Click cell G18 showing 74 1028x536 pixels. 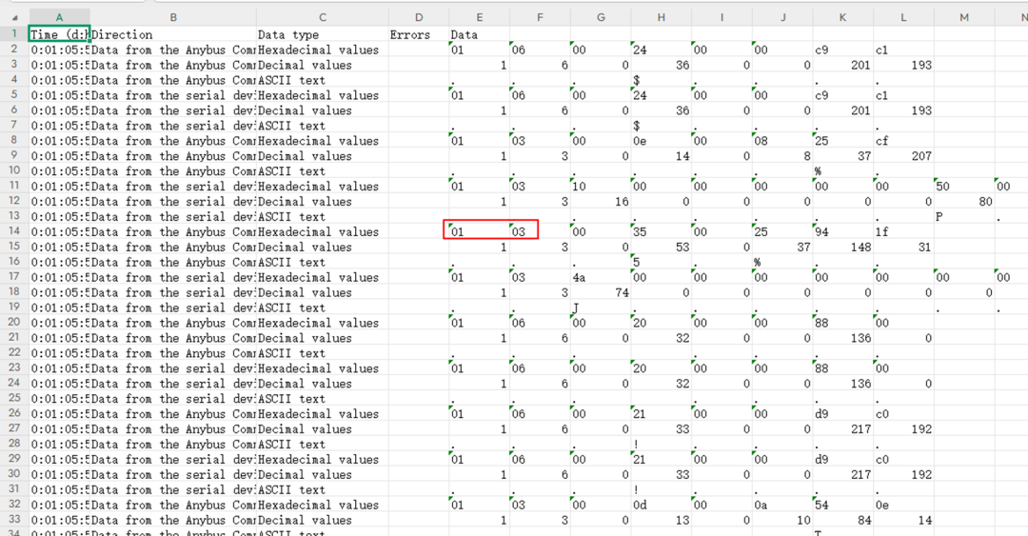coord(600,293)
